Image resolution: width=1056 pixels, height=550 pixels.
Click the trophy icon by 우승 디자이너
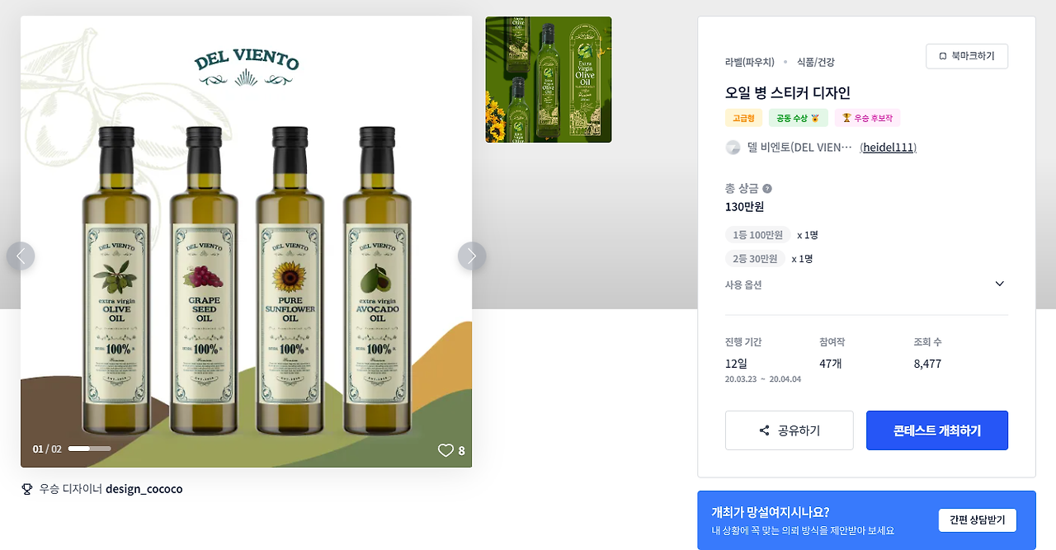[27, 489]
